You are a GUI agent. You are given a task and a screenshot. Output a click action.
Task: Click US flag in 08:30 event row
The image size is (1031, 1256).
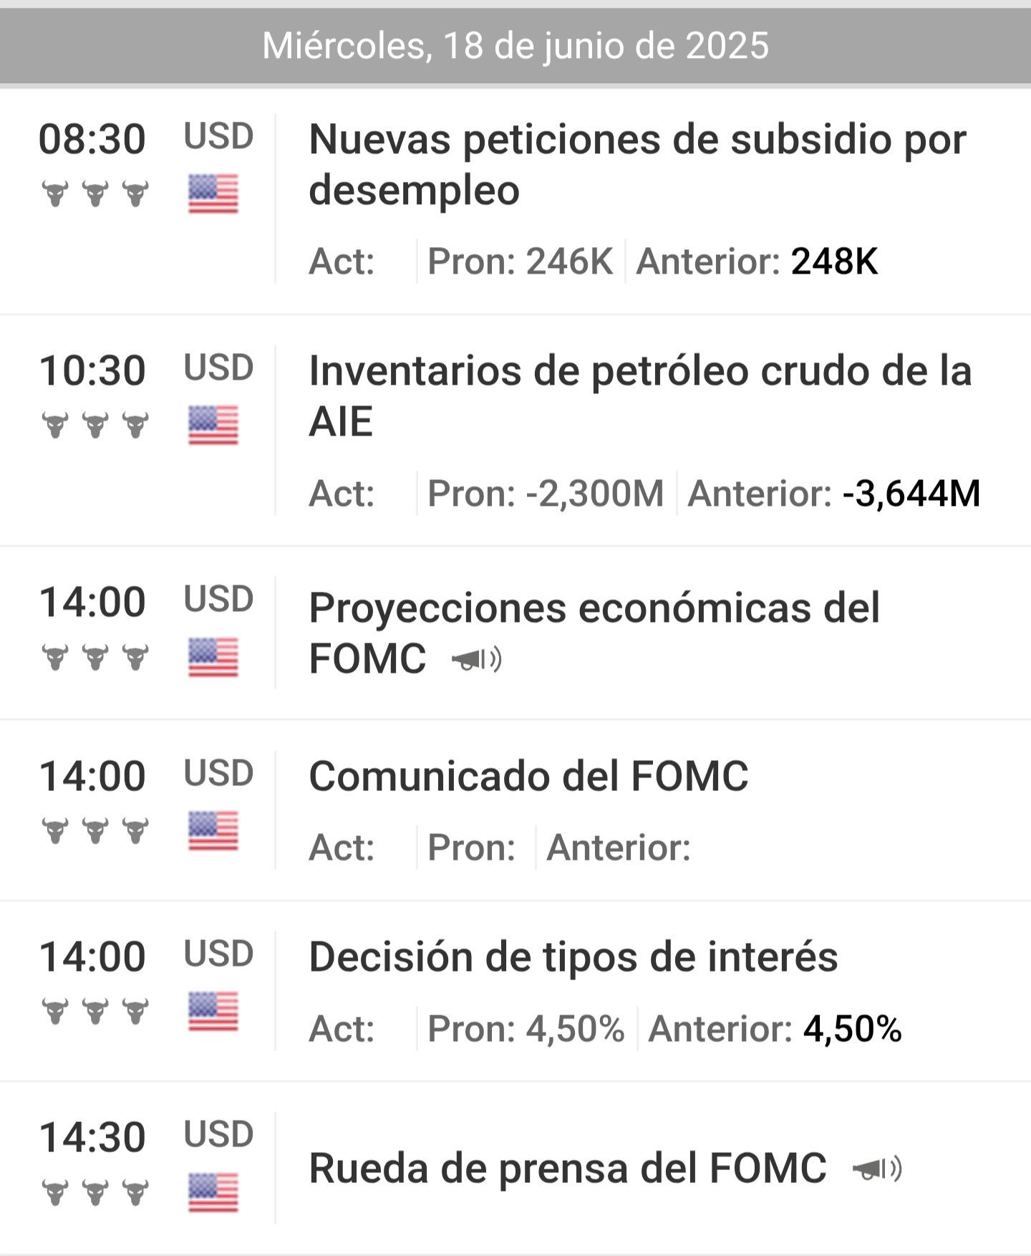[x=213, y=194]
